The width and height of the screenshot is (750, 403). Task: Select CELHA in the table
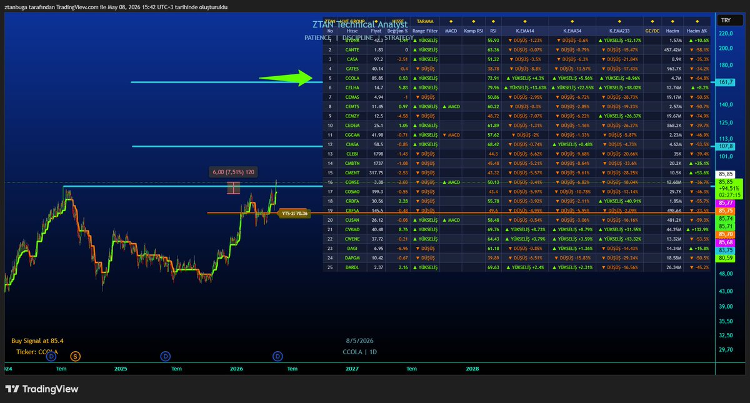(352, 88)
